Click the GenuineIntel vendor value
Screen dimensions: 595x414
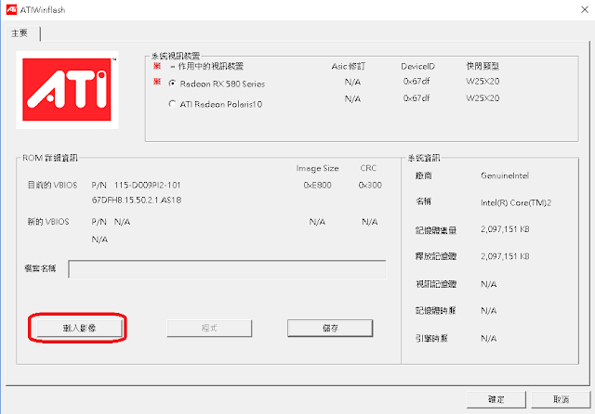coord(505,175)
